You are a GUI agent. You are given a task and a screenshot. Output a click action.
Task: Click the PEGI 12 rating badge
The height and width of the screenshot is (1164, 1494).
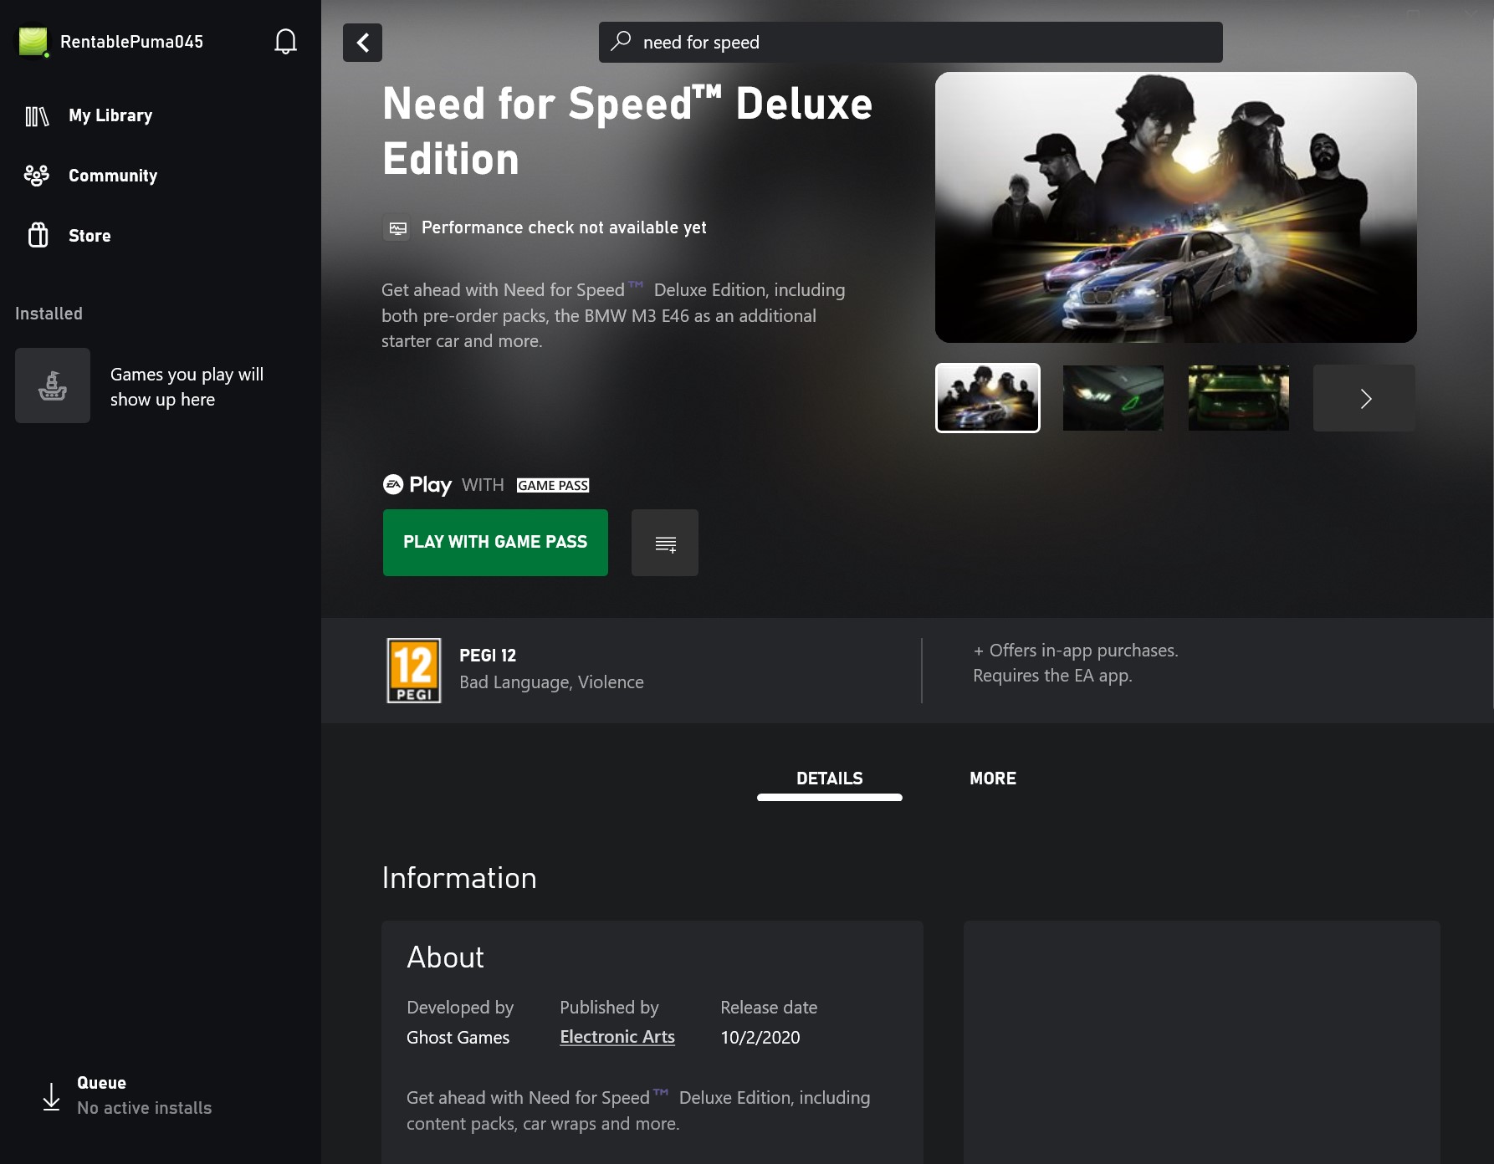[x=414, y=671]
